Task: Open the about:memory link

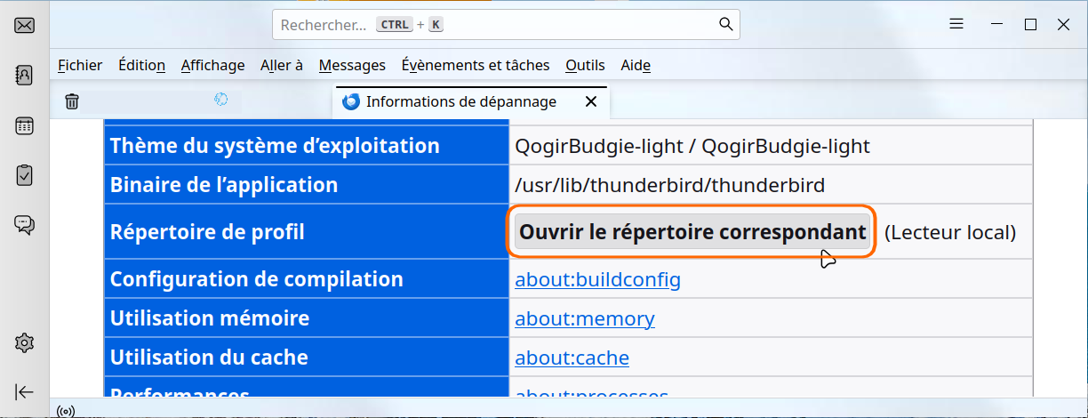Action: 584,318
